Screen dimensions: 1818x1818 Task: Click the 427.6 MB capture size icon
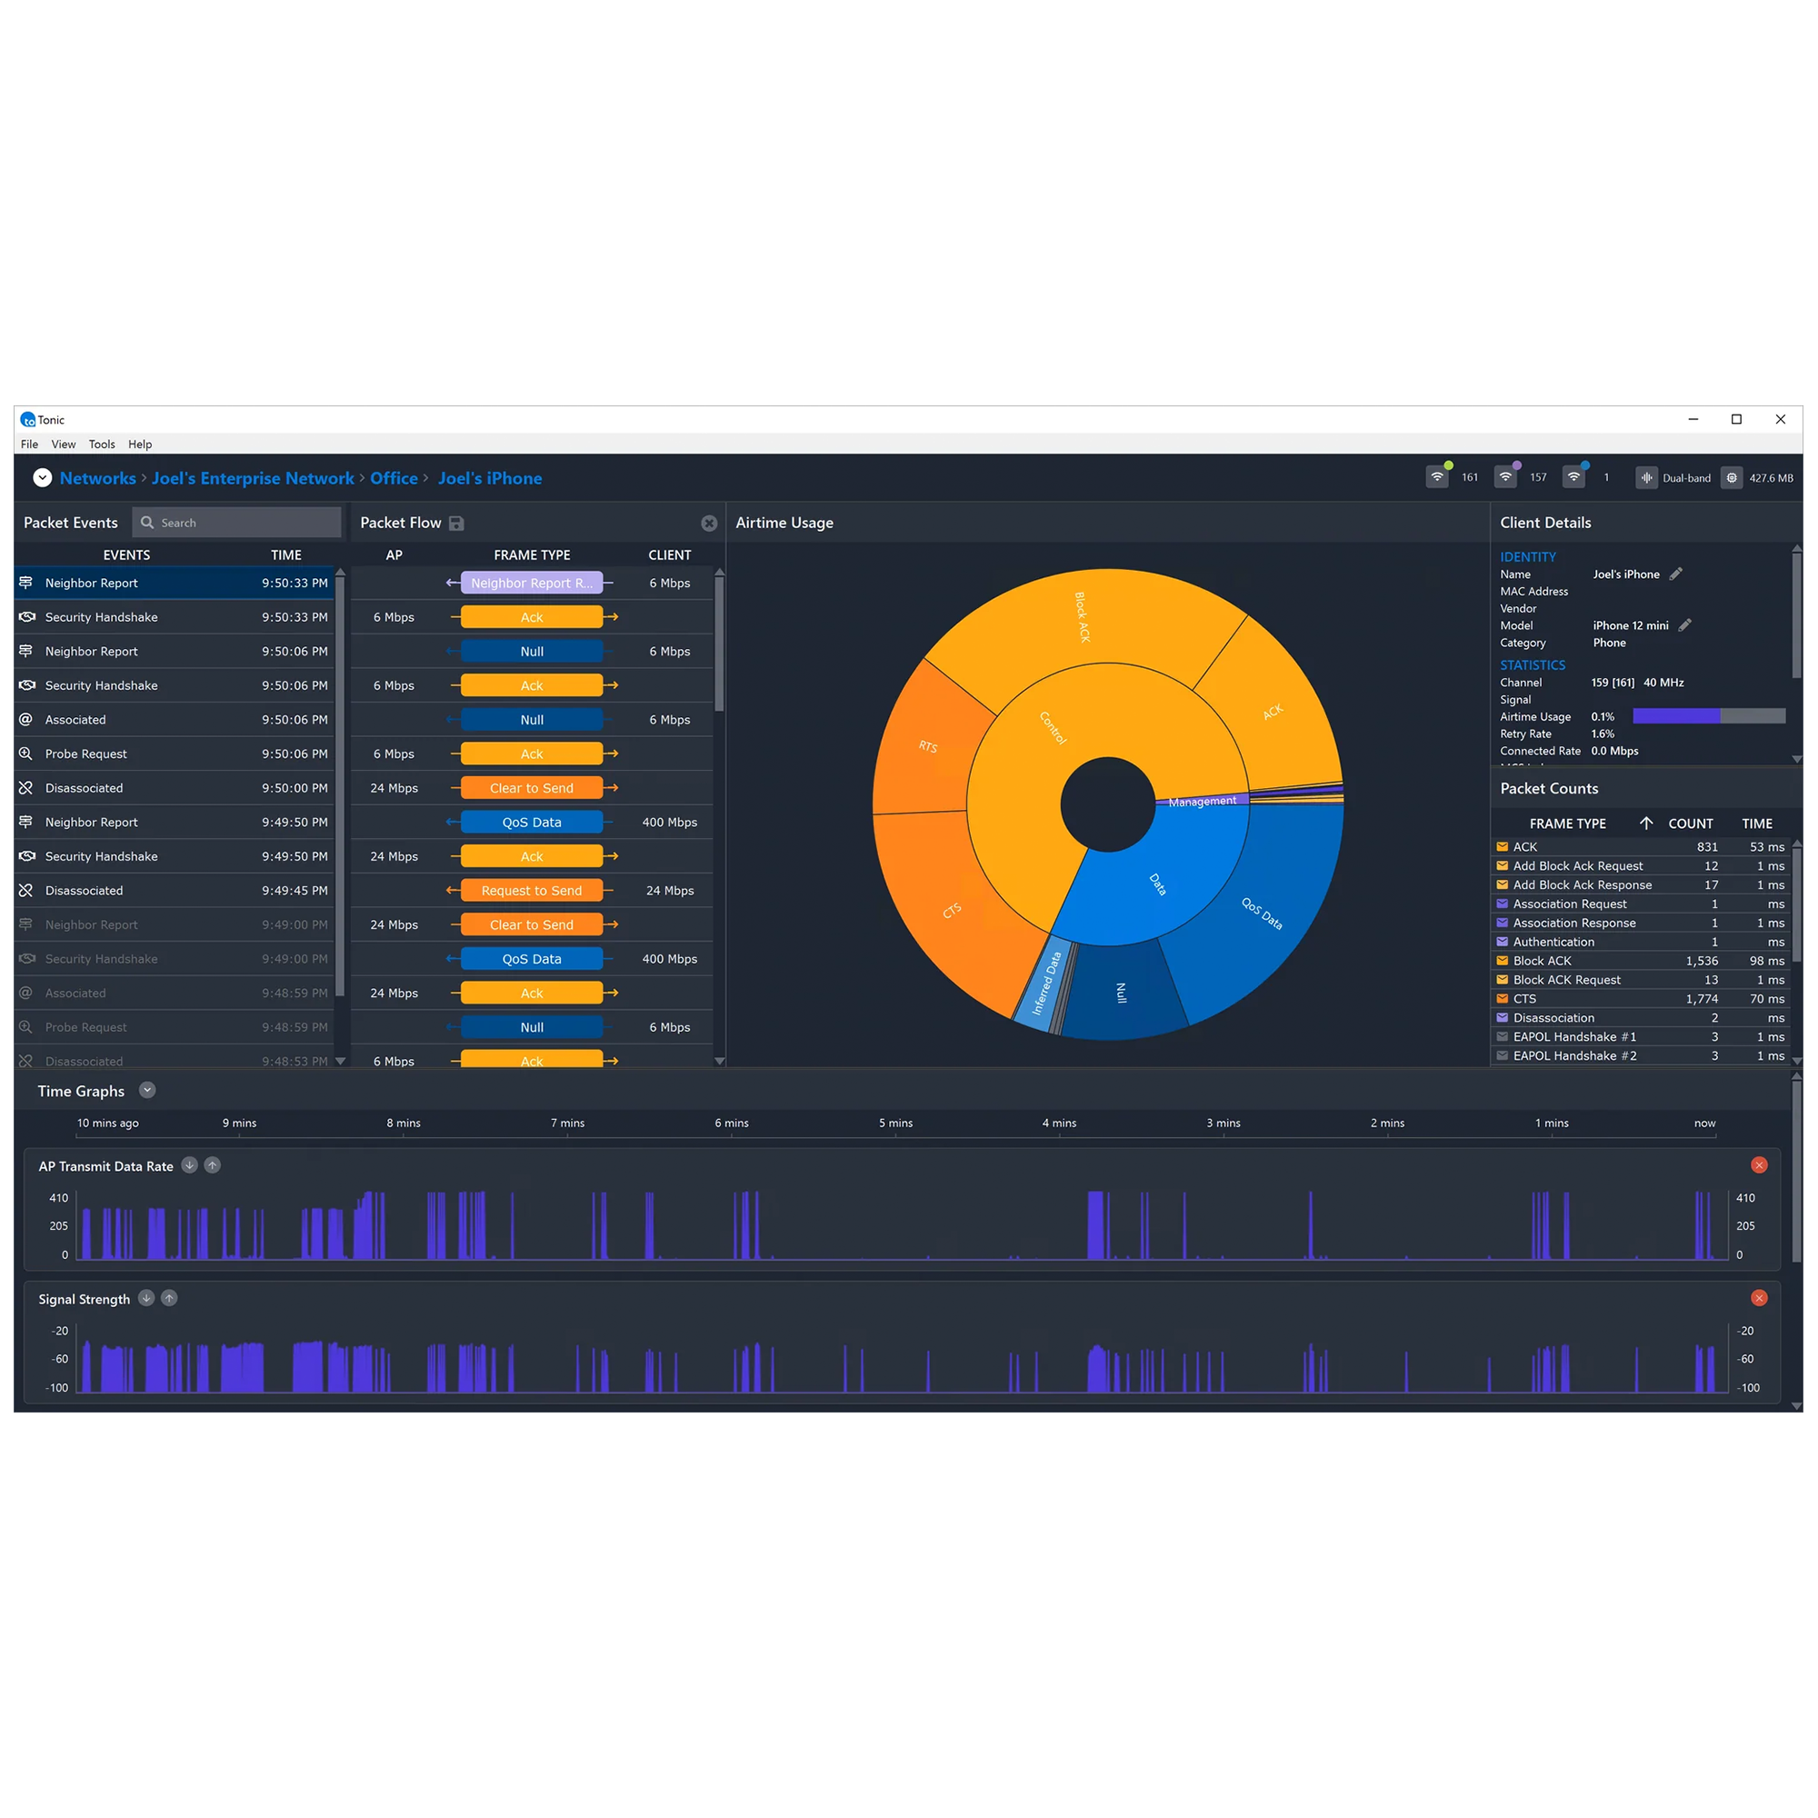coord(1732,477)
